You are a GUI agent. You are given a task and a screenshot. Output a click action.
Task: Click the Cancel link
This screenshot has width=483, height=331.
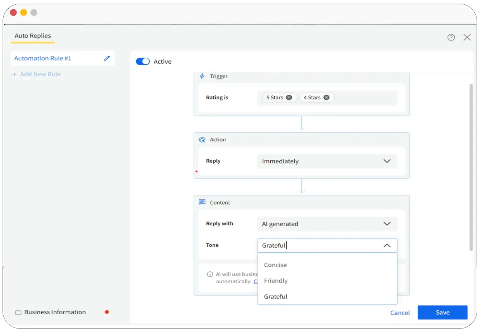pyautogui.click(x=400, y=313)
